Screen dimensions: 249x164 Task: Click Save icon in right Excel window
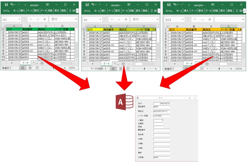pyautogui.click(x=169, y=5)
